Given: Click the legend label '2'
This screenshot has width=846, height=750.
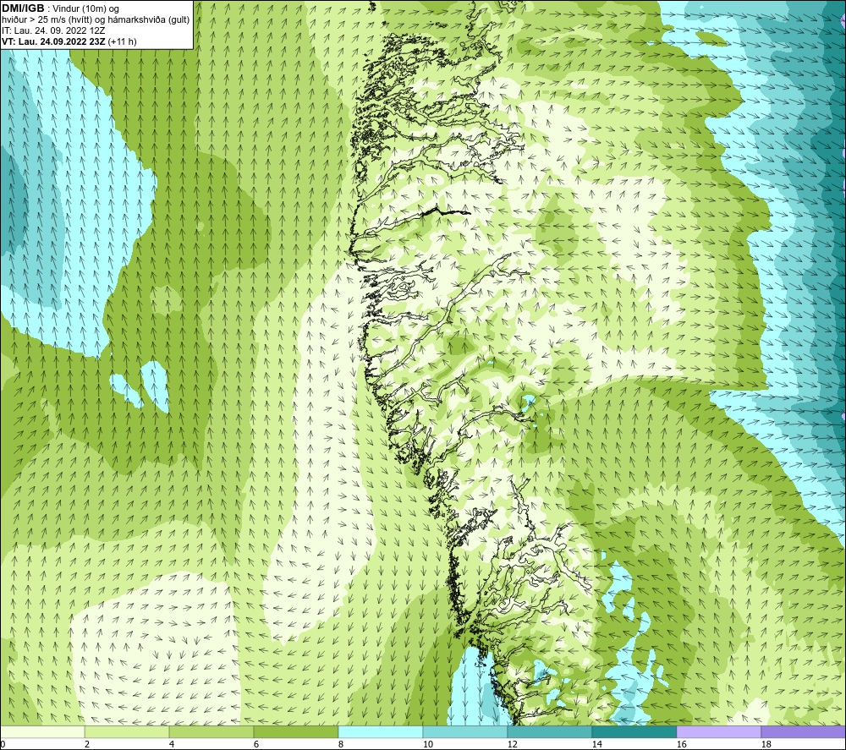Looking at the screenshot, I should [x=87, y=744].
